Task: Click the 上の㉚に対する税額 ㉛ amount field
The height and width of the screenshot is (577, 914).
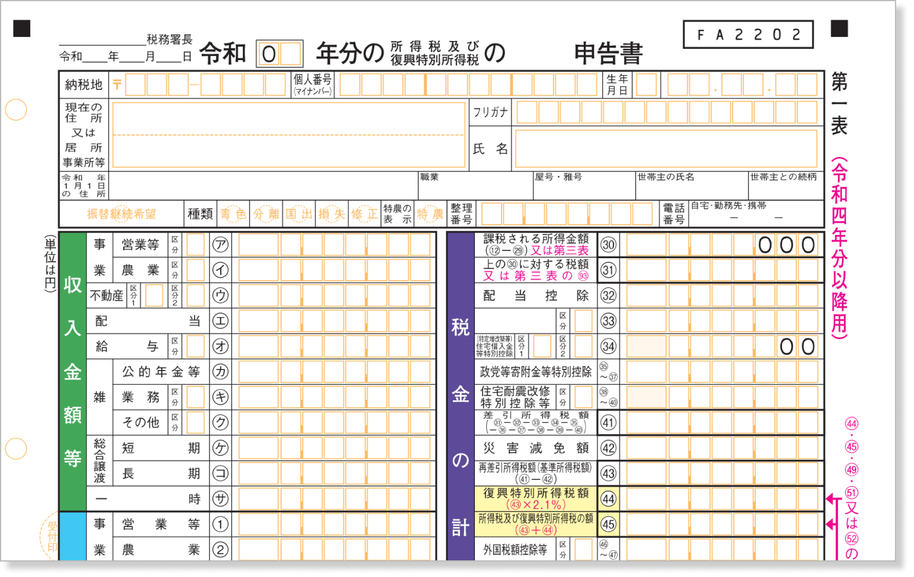Action: tap(722, 270)
